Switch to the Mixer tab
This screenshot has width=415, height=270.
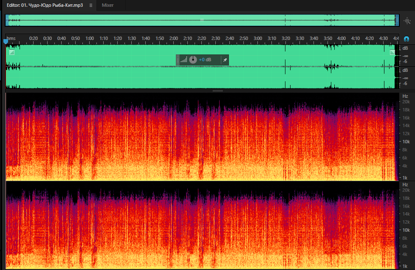[107, 5]
